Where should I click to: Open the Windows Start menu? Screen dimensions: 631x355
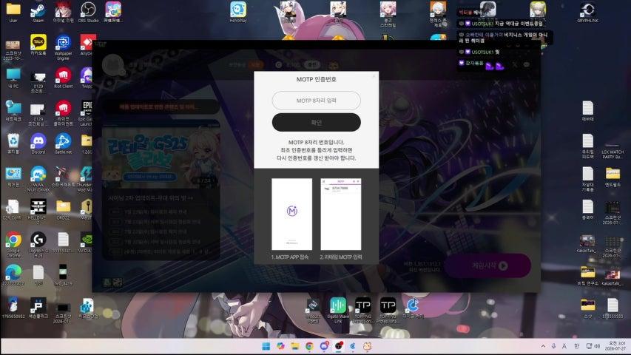[x=266, y=346]
